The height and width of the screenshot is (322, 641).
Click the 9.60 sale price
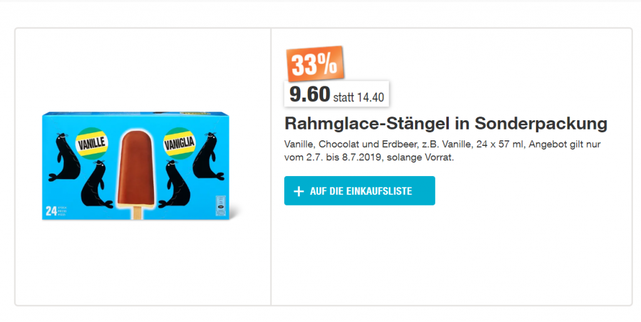(x=309, y=95)
